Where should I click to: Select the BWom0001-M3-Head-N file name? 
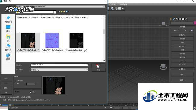tap(52, 17)
